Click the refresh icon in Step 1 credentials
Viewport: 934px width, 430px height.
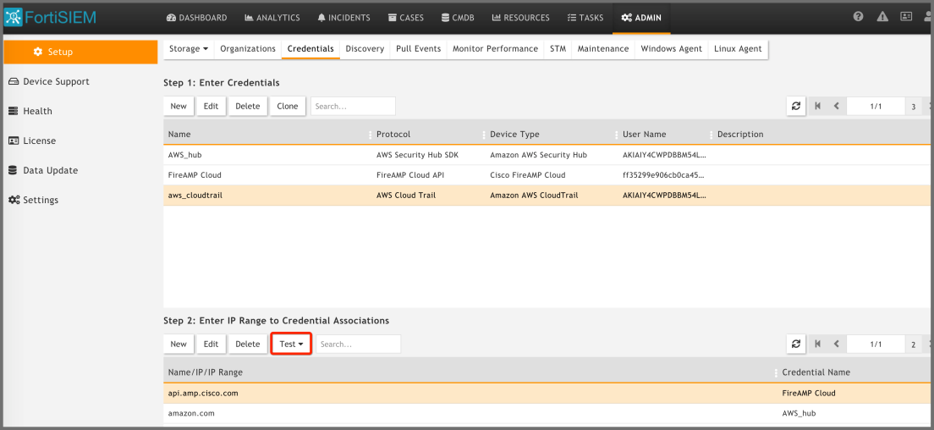coord(796,106)
